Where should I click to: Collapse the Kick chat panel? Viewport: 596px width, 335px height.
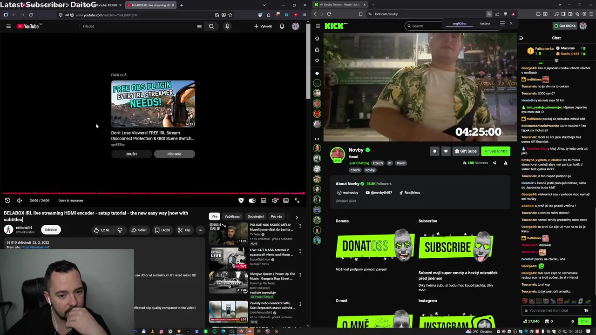coord(521,38)
